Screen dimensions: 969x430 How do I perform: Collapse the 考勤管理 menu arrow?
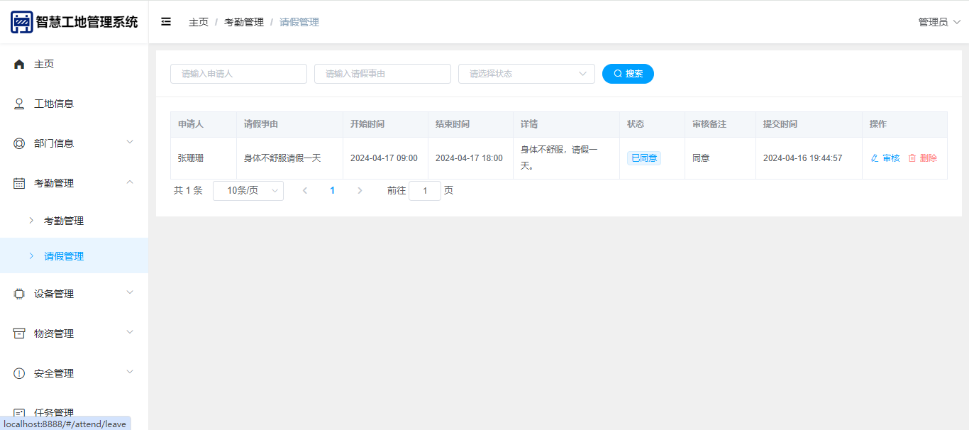tap(130, 182)
